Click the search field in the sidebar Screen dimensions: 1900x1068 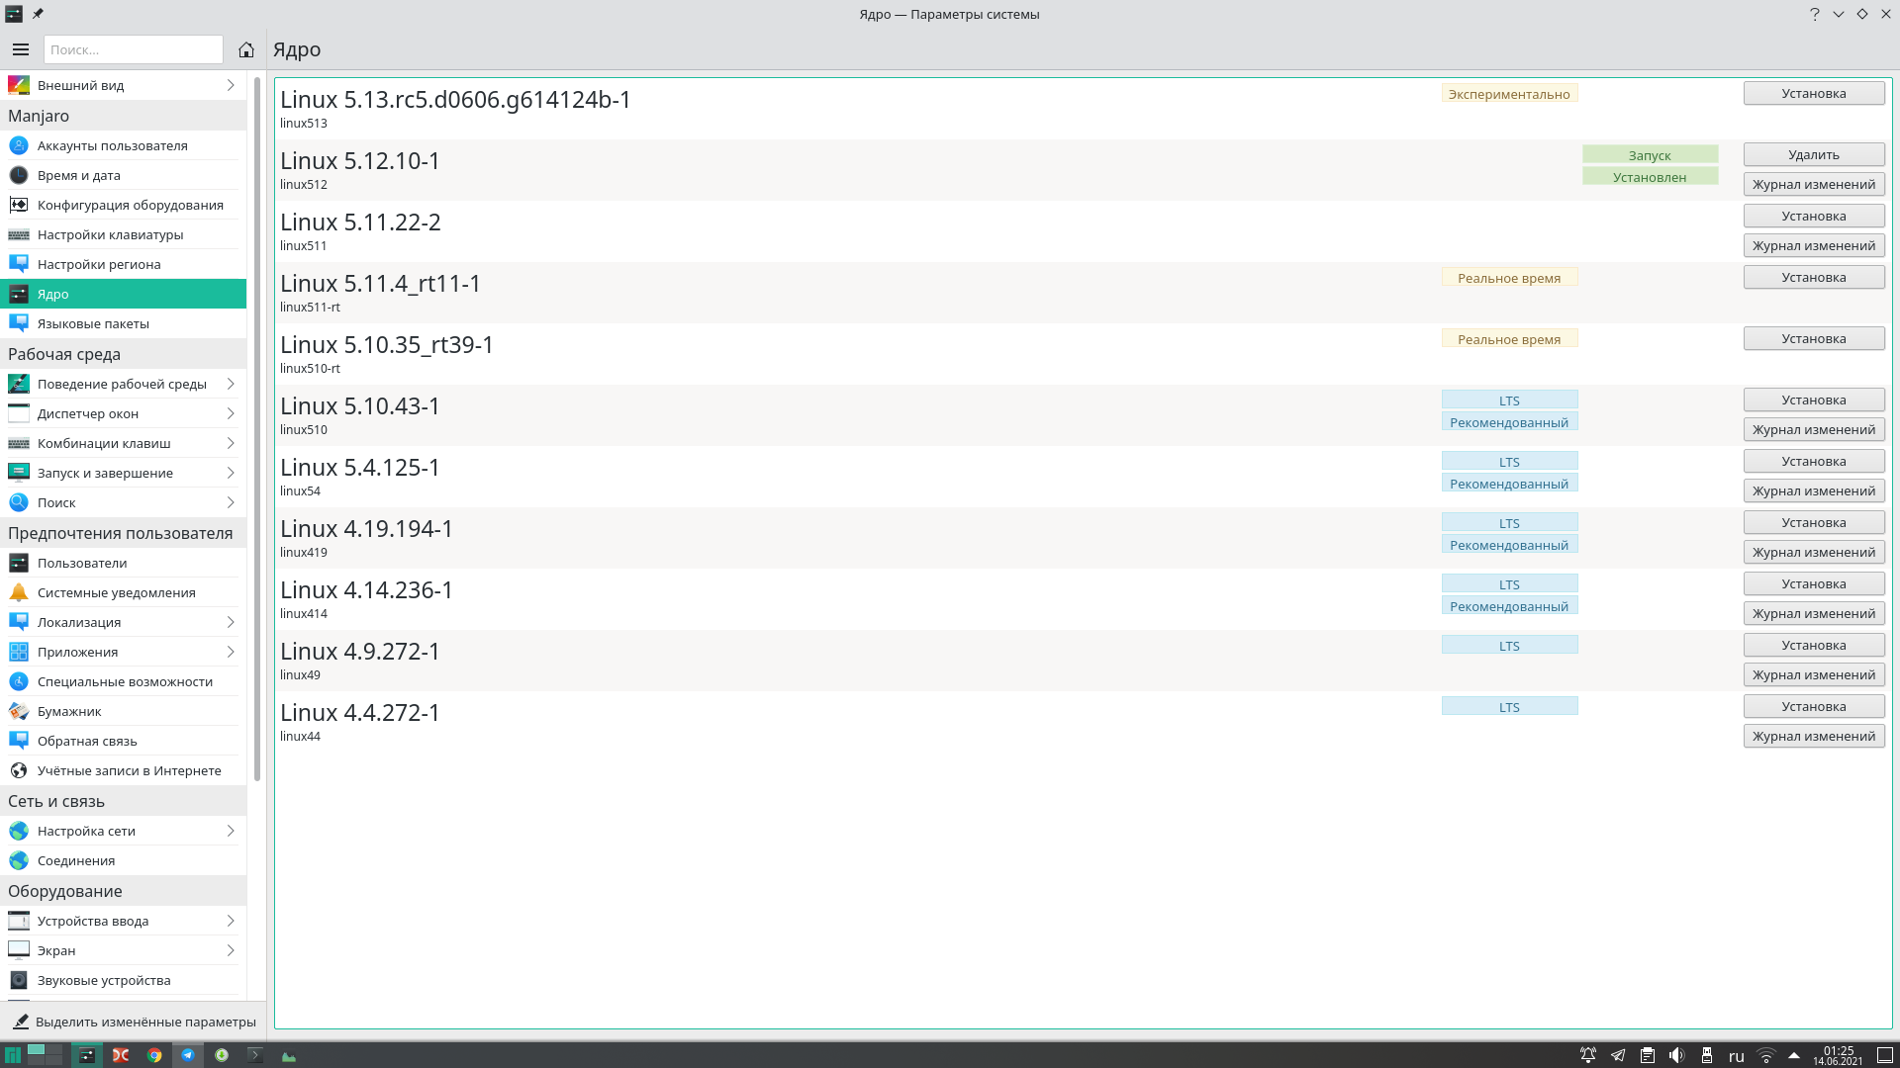pyautogui.click(x=134, y=49)
